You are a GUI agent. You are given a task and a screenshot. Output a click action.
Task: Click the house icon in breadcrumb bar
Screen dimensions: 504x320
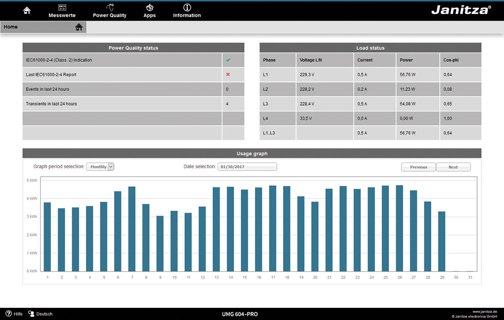[79, 27]
